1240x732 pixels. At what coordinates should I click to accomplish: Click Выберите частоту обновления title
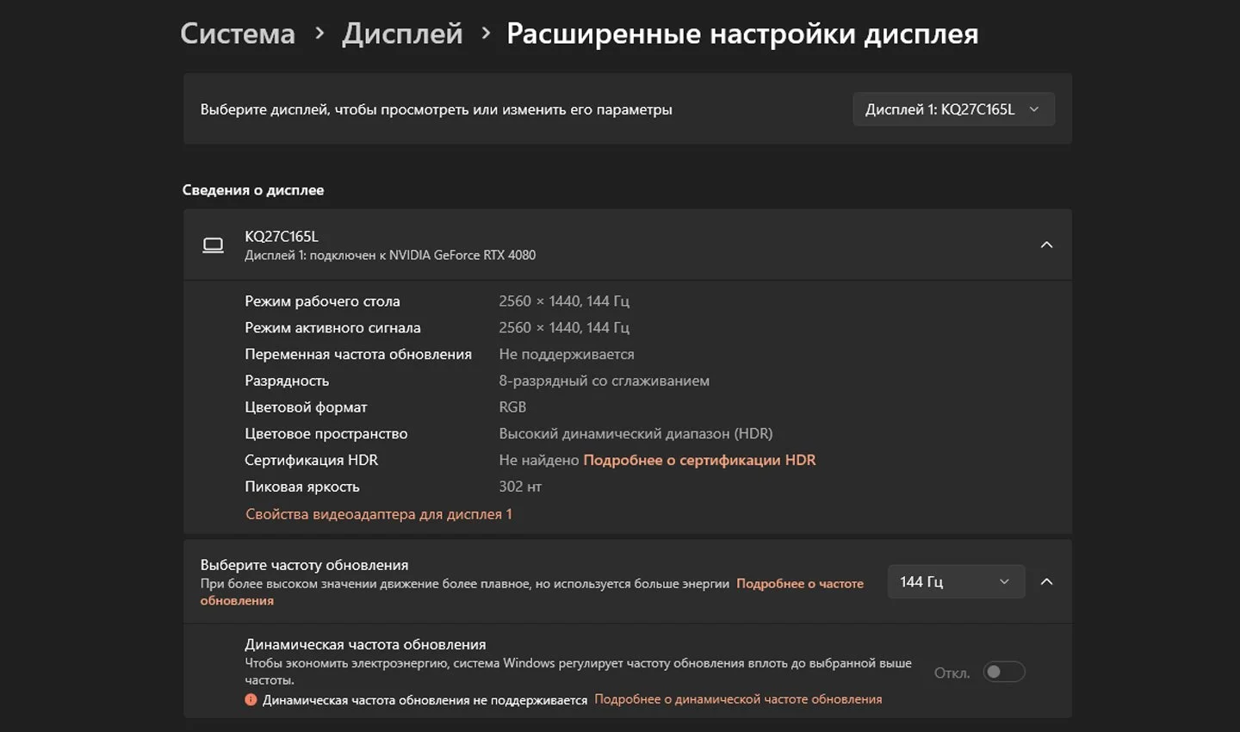(x=304, y=565)
